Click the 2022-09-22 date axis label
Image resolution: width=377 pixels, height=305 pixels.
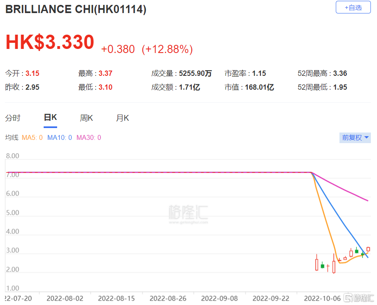click(271, 298)
